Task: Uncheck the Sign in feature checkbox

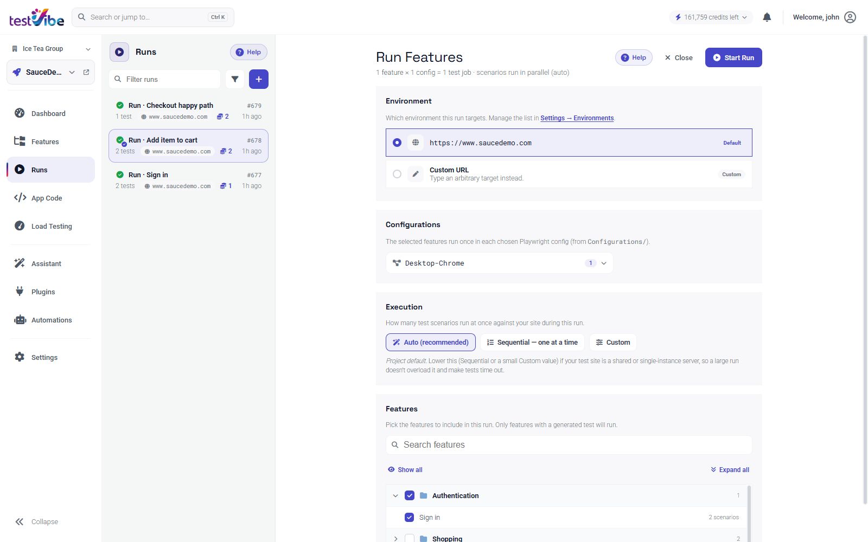Action: 410,517
